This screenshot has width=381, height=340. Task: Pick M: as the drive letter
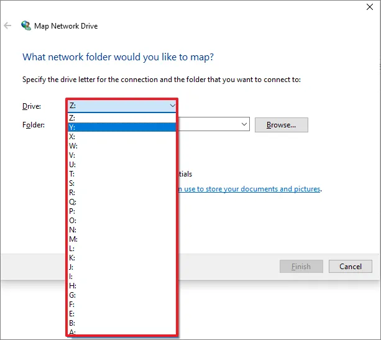(x=121, y=239)
